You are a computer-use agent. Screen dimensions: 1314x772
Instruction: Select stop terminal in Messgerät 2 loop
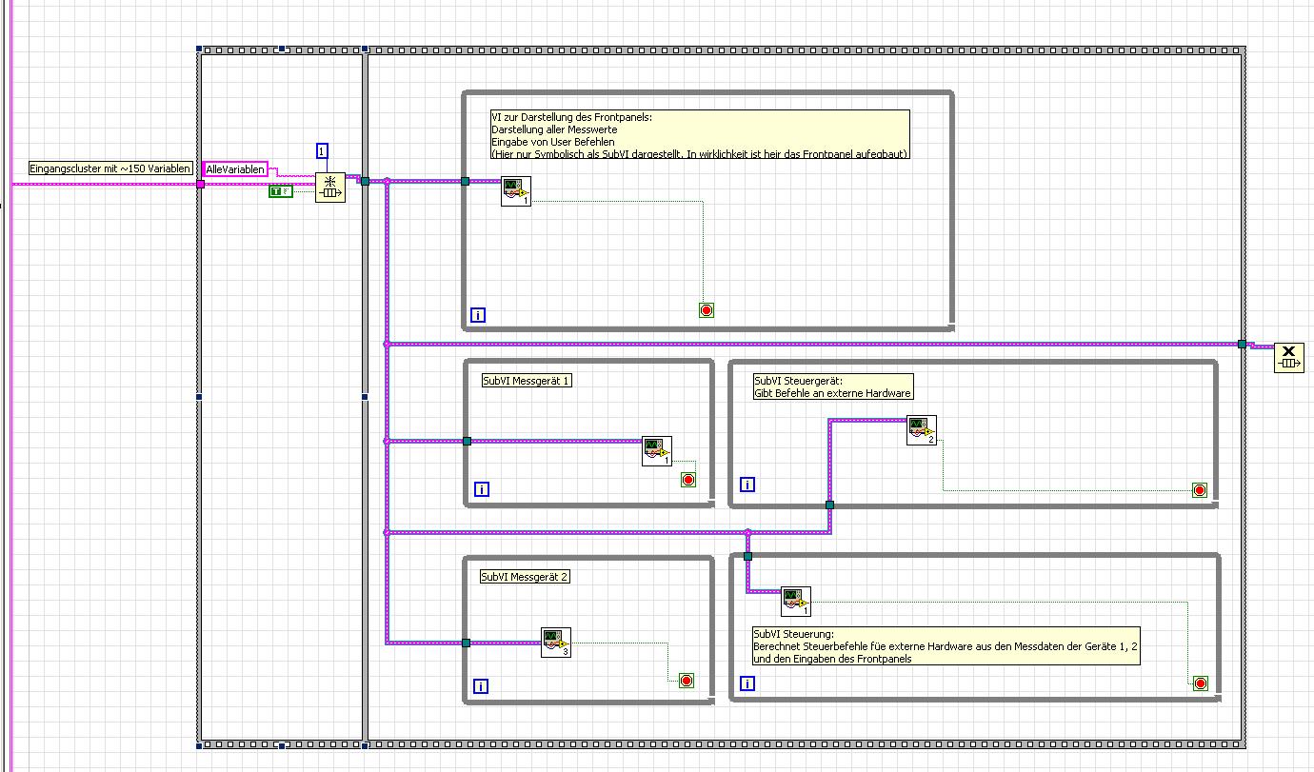pos(686,680)
